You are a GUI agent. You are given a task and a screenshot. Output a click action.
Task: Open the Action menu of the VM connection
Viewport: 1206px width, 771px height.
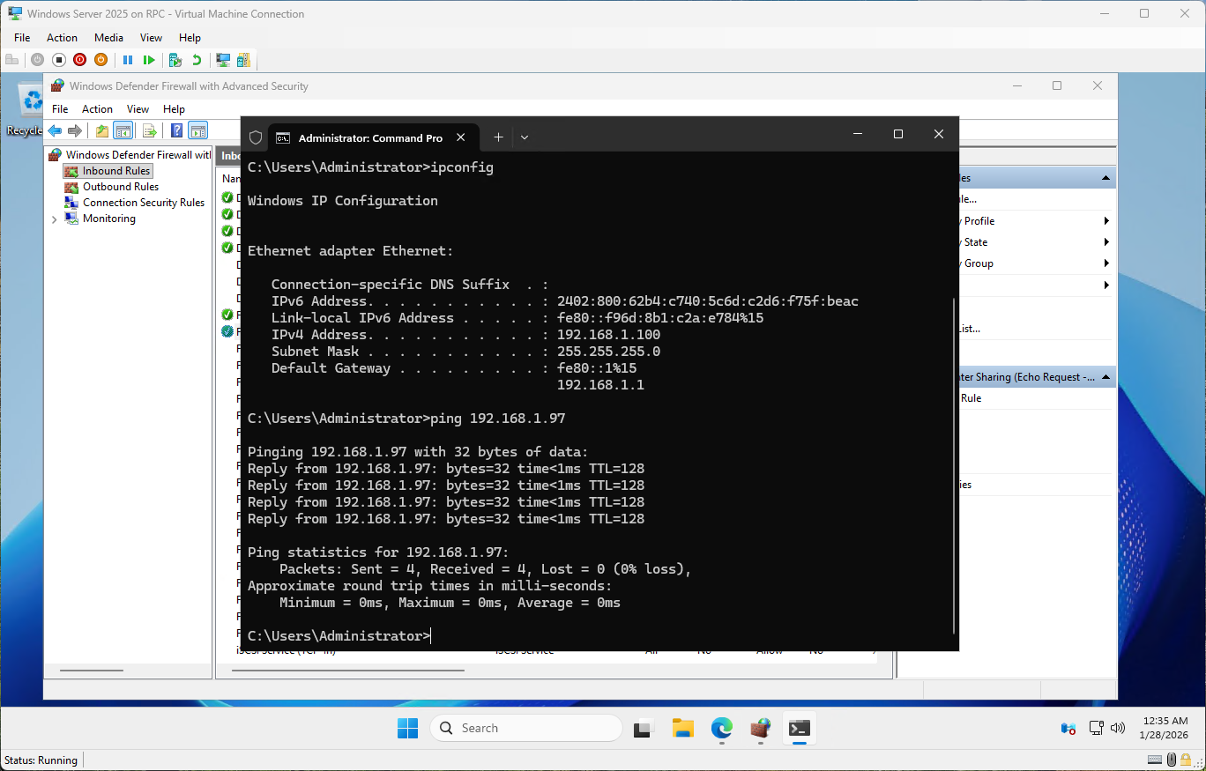coord(62,37)
